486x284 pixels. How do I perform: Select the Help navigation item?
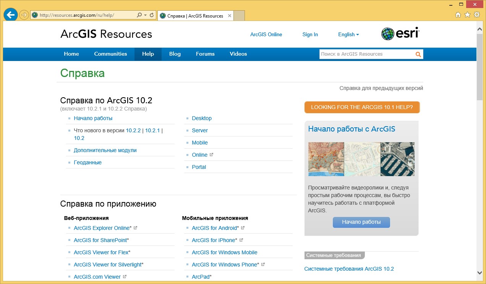pos(148,54)
